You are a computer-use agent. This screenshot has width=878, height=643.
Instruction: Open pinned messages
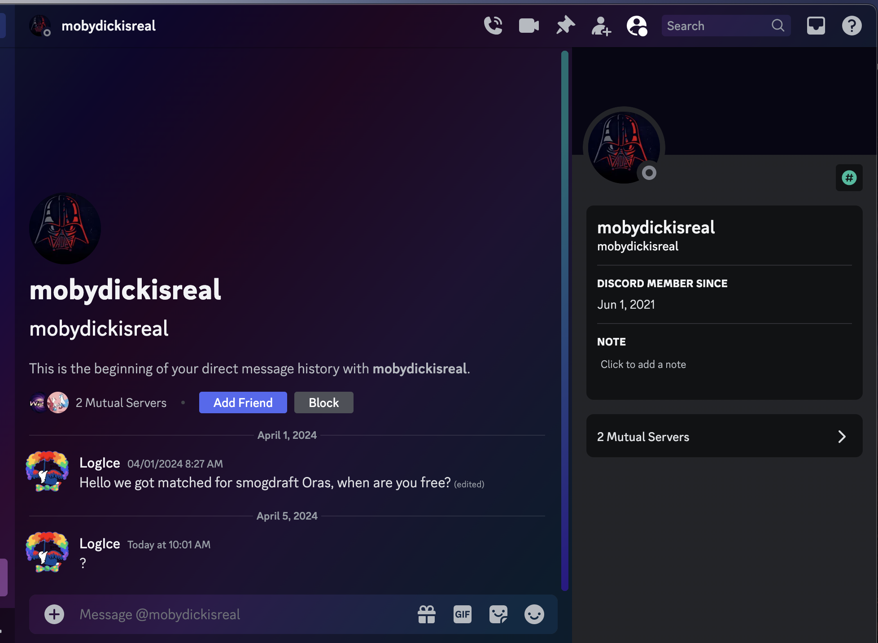coord(565,26)
